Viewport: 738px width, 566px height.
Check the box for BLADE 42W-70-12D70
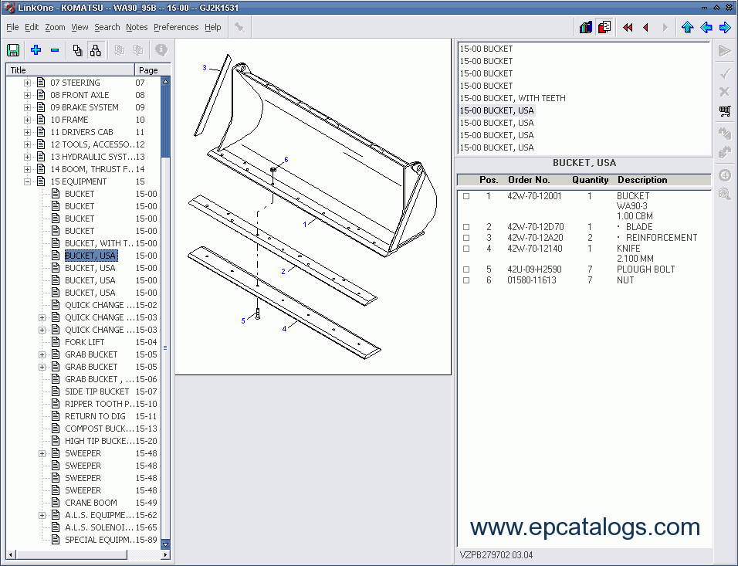click(x=466, y=227)
